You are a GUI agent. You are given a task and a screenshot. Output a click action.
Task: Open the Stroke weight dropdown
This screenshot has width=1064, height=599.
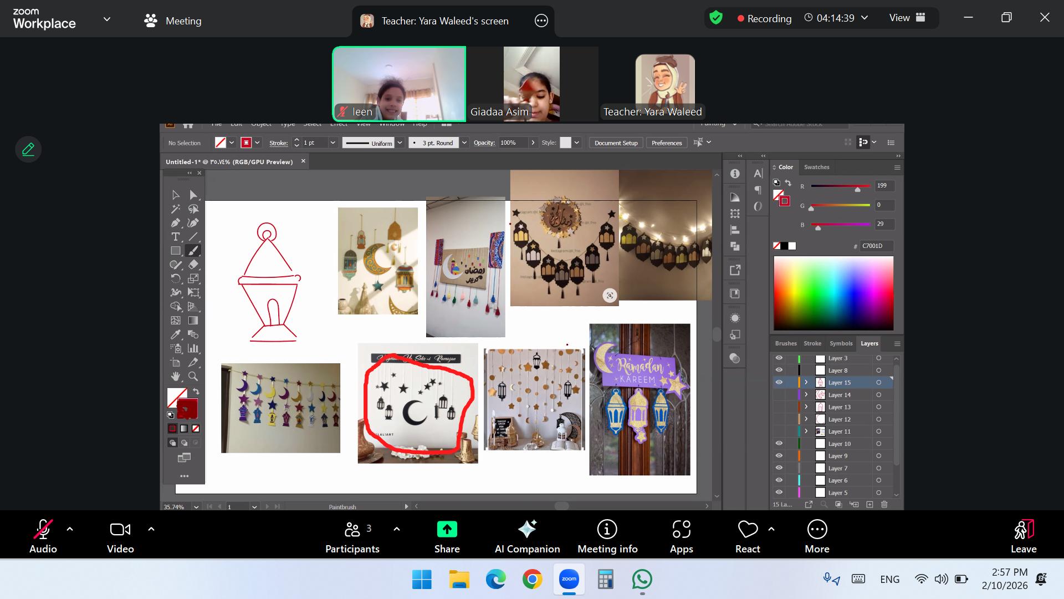pos(332,143)
